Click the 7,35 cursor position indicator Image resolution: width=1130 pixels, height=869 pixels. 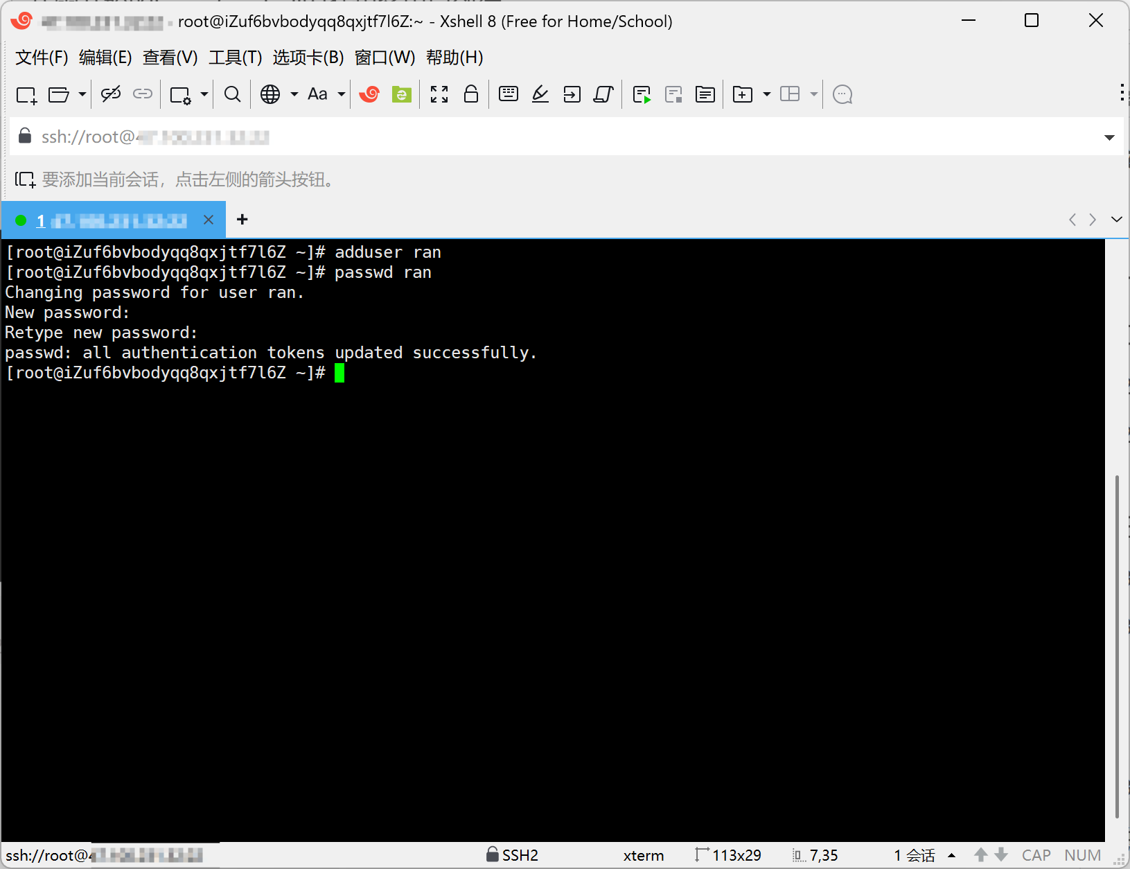[x=815, y=855]
